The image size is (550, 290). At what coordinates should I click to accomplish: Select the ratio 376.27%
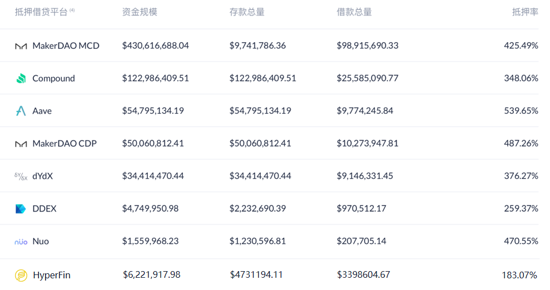coord(521,176)
